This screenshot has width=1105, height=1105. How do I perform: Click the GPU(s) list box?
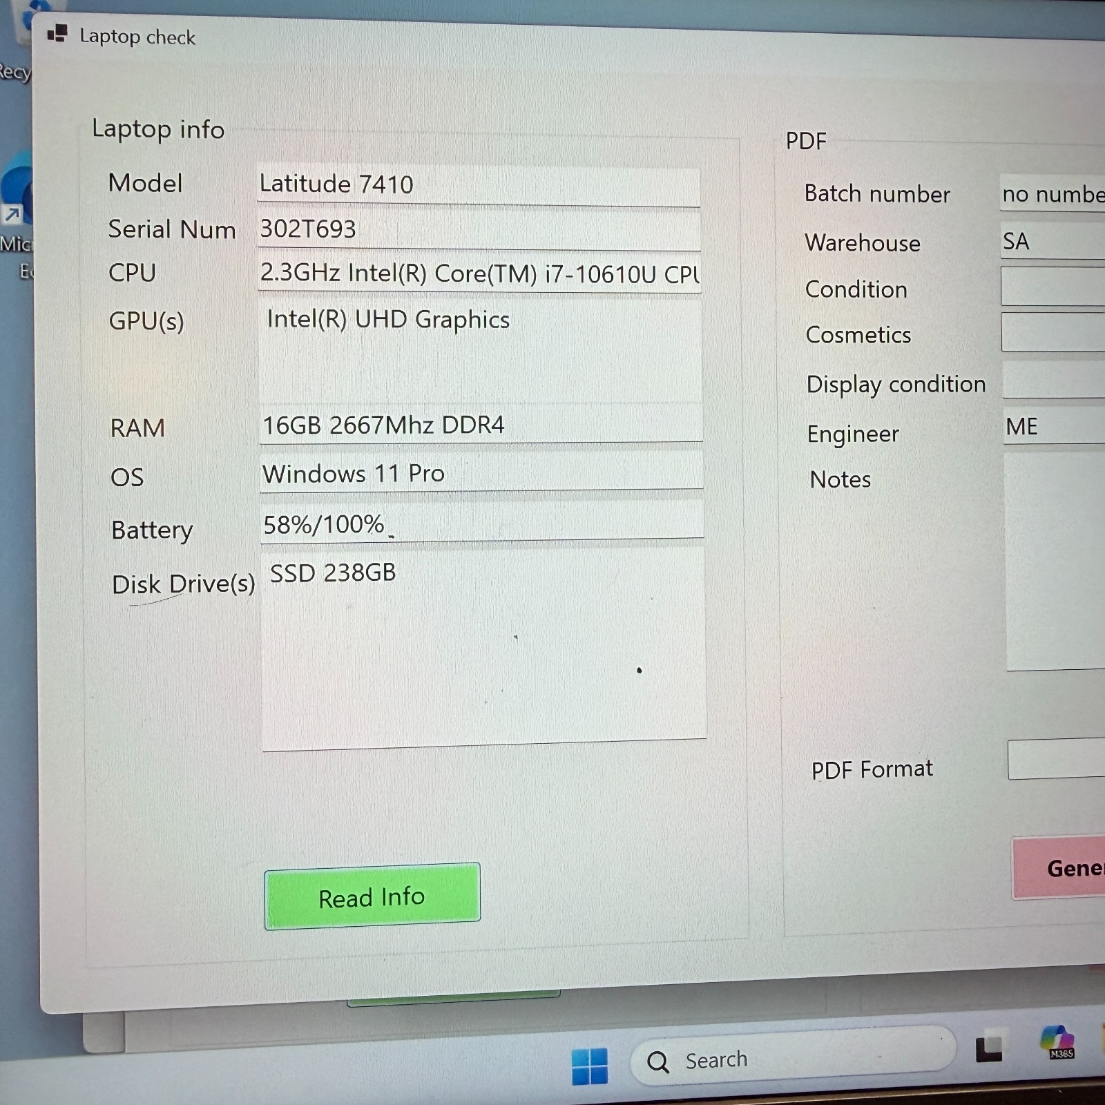[481, 351]
